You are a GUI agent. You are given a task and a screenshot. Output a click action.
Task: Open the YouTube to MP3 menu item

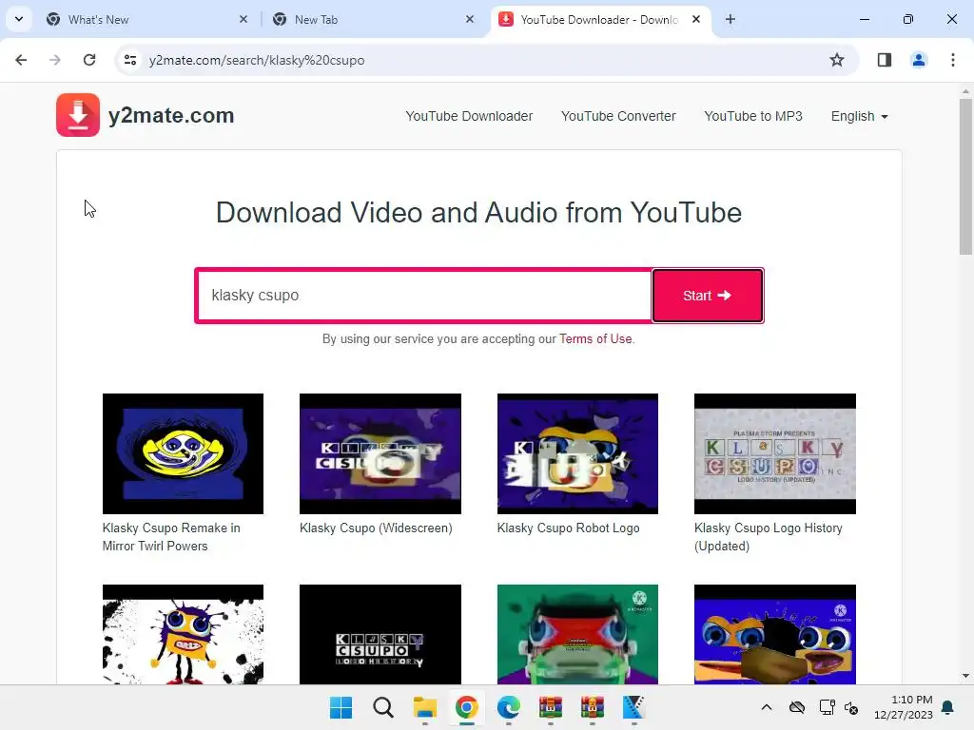tap(753, 116)
